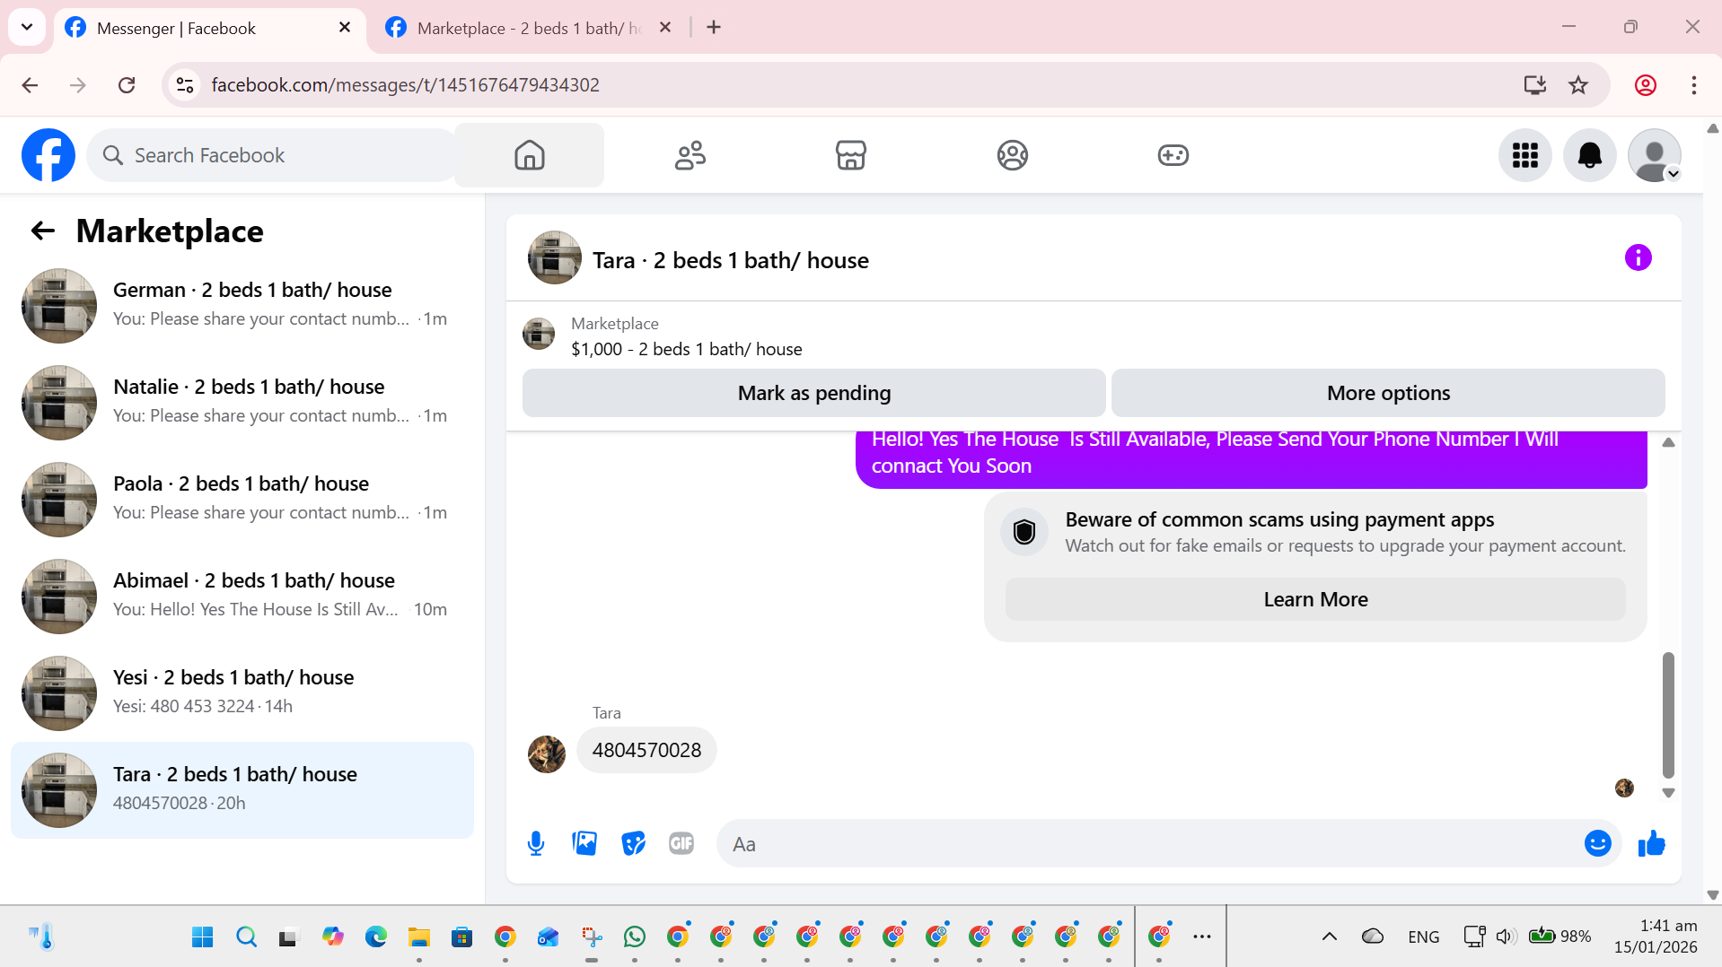Go back in browser history
Image resolution: width=1722 pixels, height=967 pixels.
pyautogui.click(x=30, y=85)
